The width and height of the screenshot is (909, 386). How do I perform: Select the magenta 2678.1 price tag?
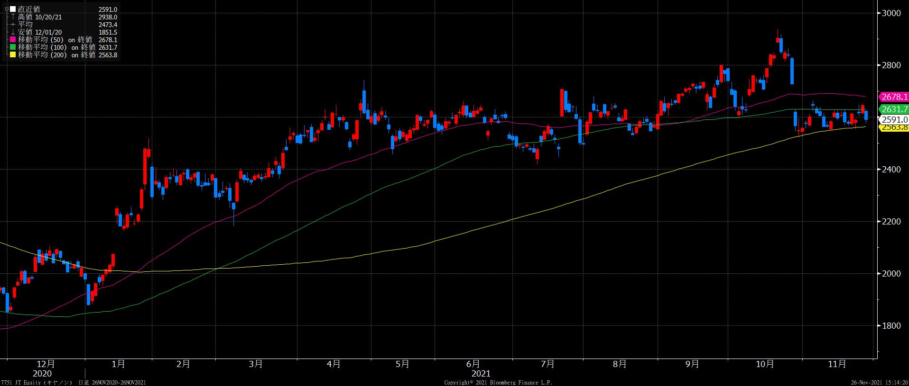894,97
